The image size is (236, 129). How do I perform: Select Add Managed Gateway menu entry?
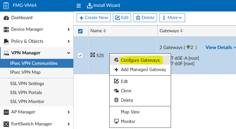coord(143,70)
